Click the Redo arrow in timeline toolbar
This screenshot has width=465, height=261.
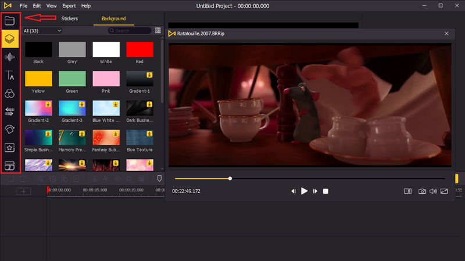pos(23,179)
